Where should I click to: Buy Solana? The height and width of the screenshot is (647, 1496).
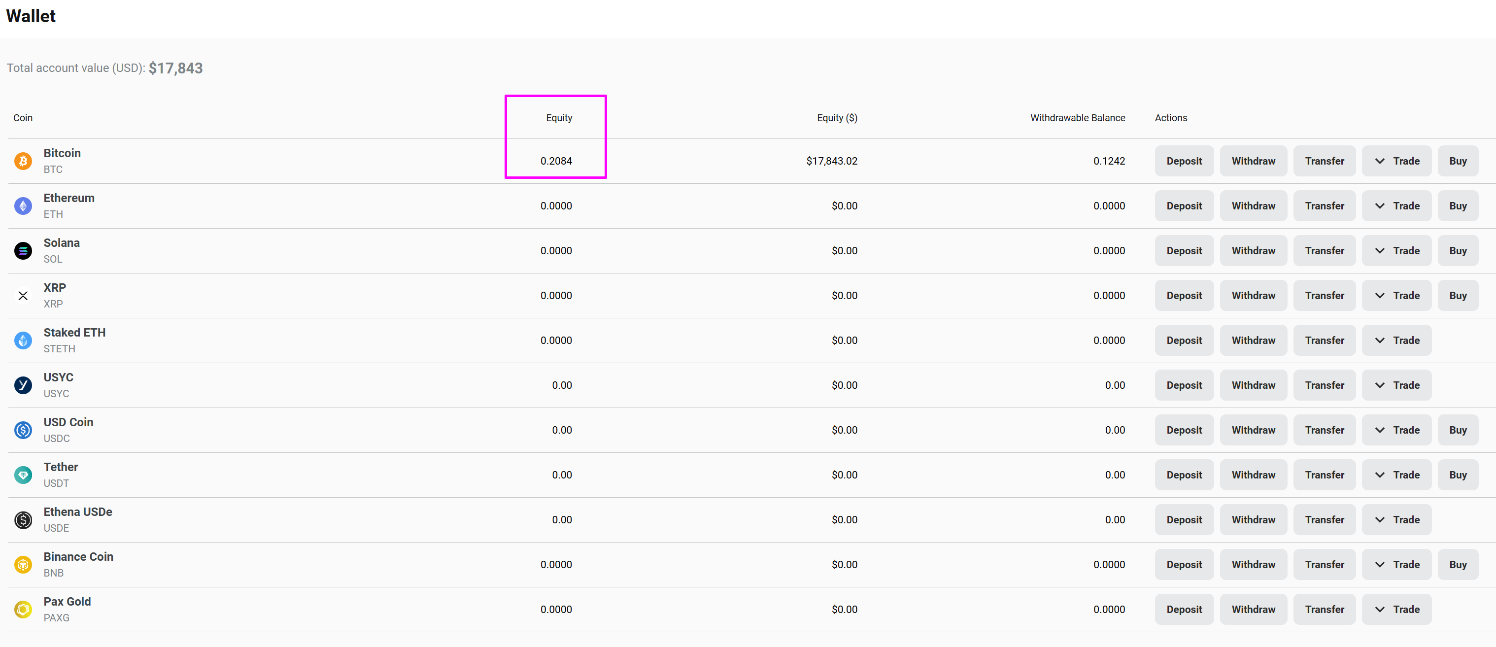(1458, 251)
